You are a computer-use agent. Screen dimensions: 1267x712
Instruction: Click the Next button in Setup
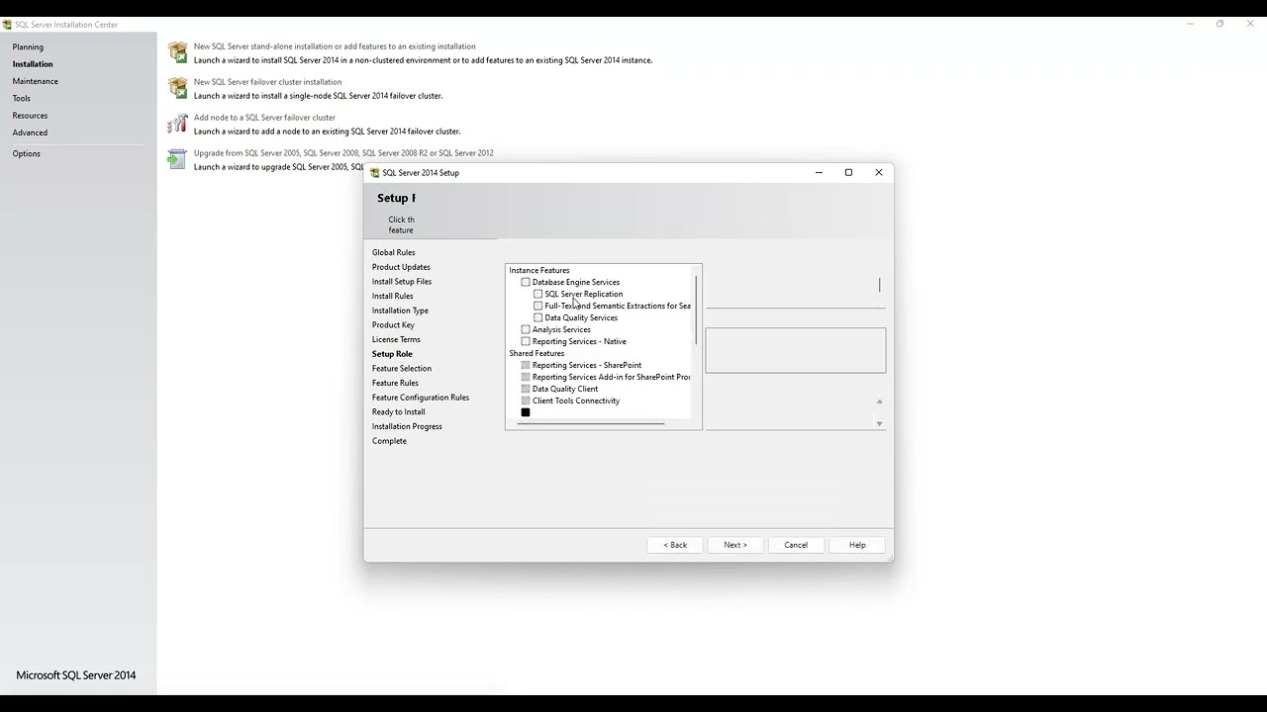click(735, 545)
